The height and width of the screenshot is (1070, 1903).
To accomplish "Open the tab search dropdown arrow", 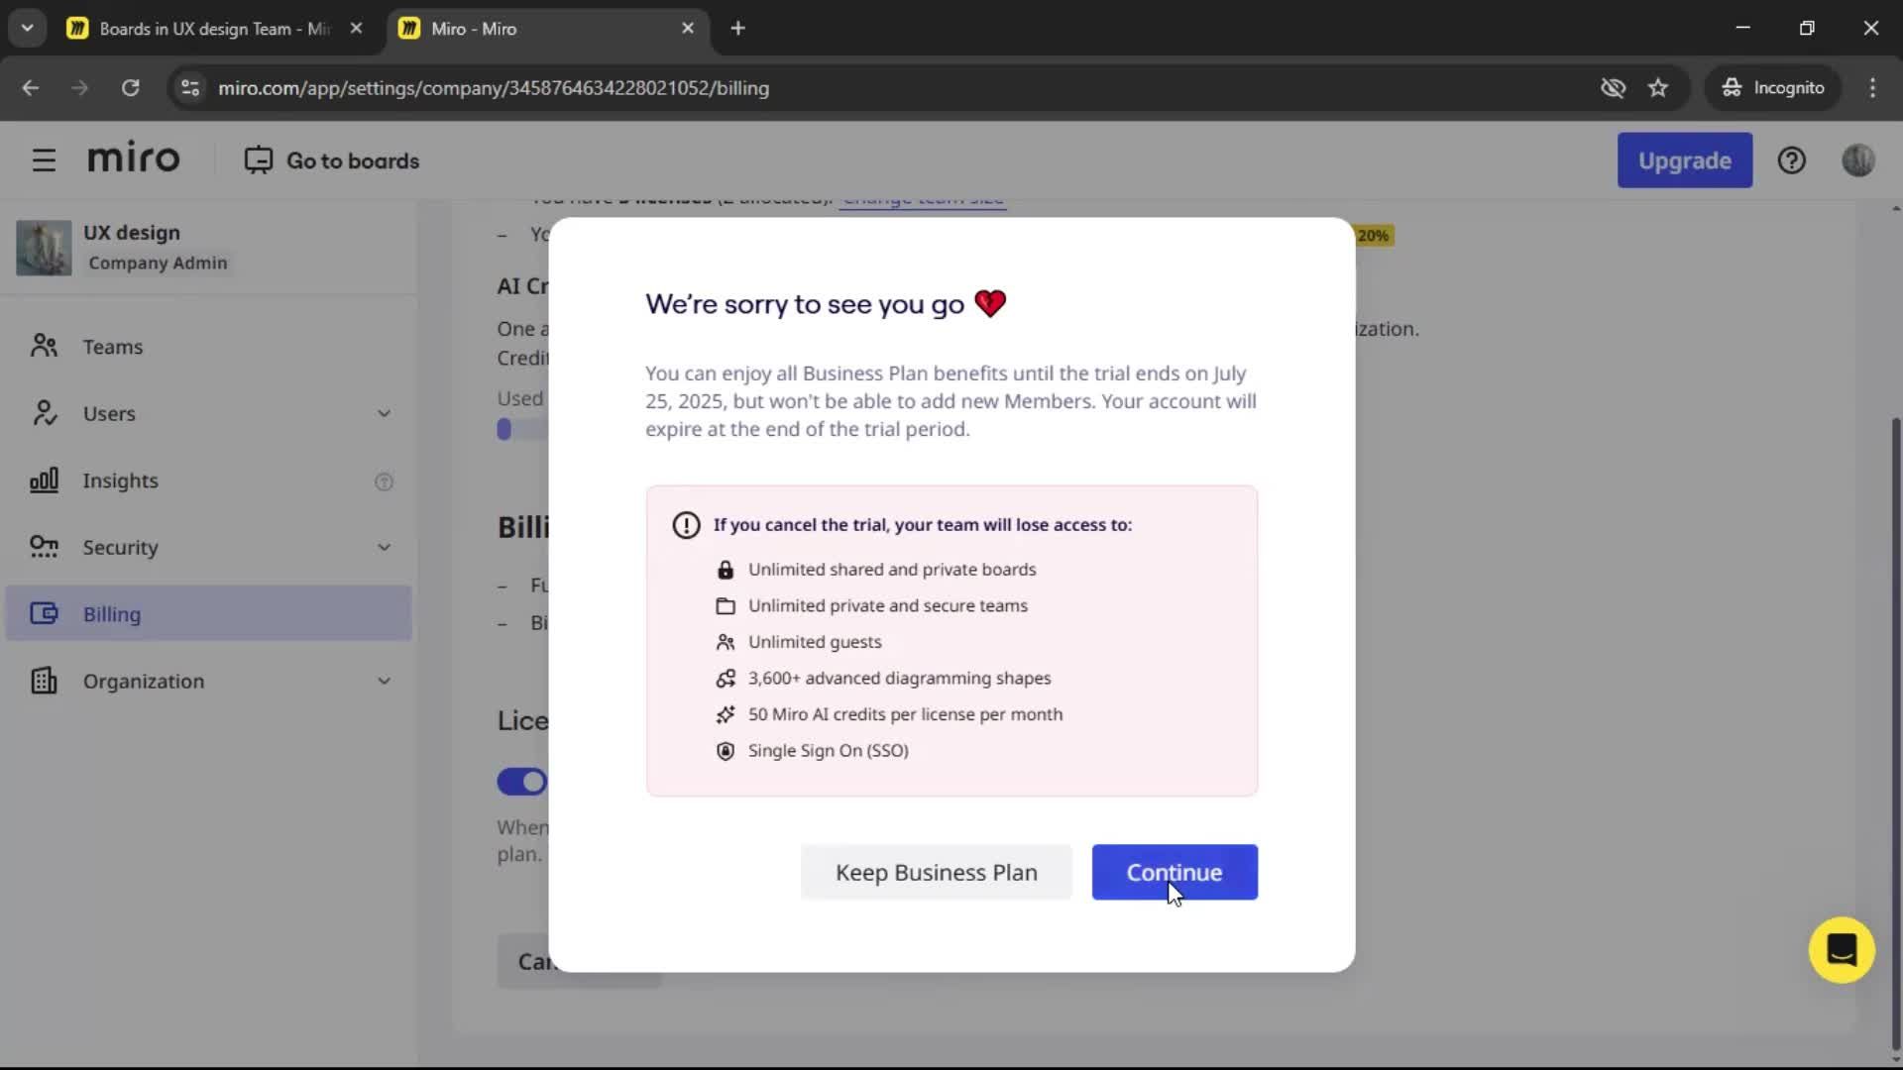I will point(28,29).
